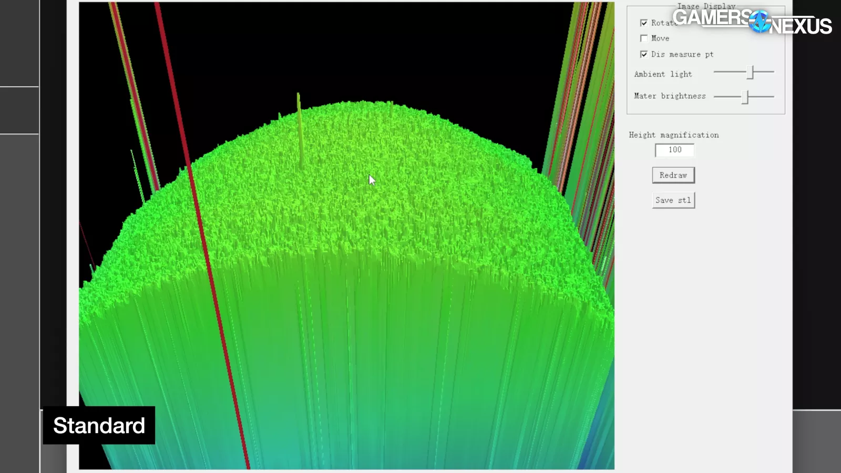Click the Save stl button
Screen dimensions: 841x473
pyautogui.click(x=673, y=200)
